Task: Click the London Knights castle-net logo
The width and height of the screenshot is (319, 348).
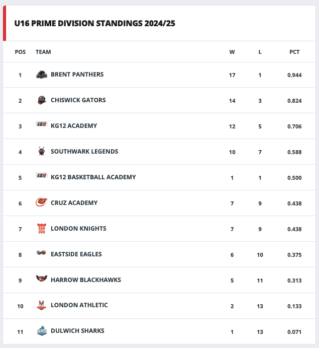Action: [x=42, y=228]
